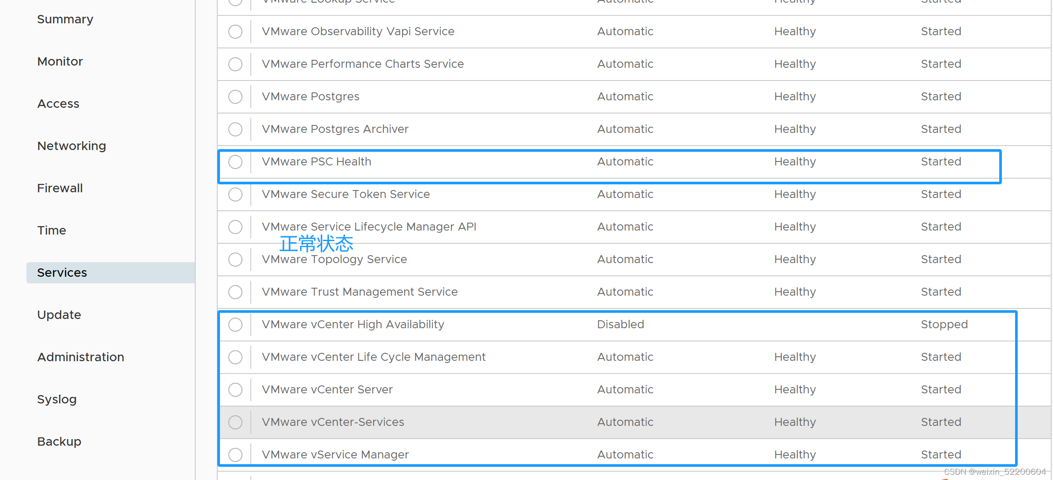Click the VMware Observability Vapi Service name
This screenshot has width=1053, height=480.
[358, 32]
